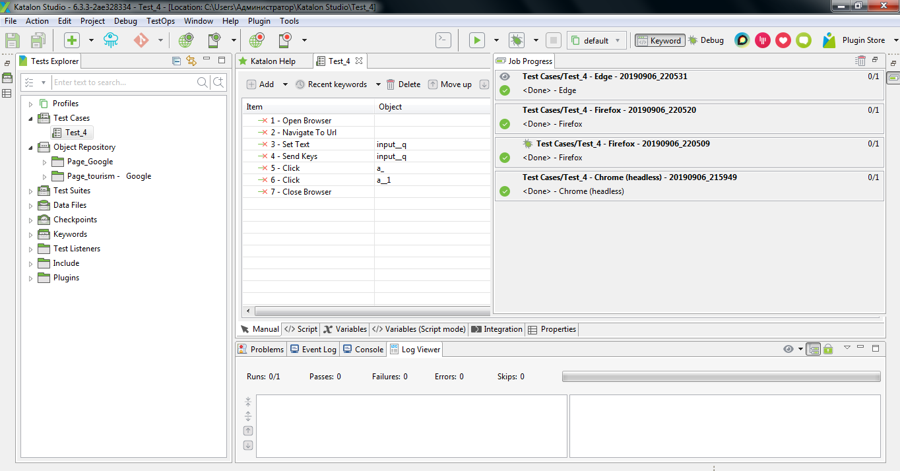Screen dimensions: 900x471
Task: Click the Record Web globe icon
Action: pyautogui.click(x=256, y=40)
